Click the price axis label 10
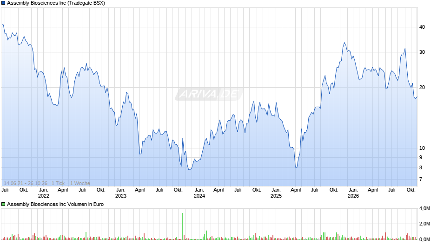 point(422,148)
